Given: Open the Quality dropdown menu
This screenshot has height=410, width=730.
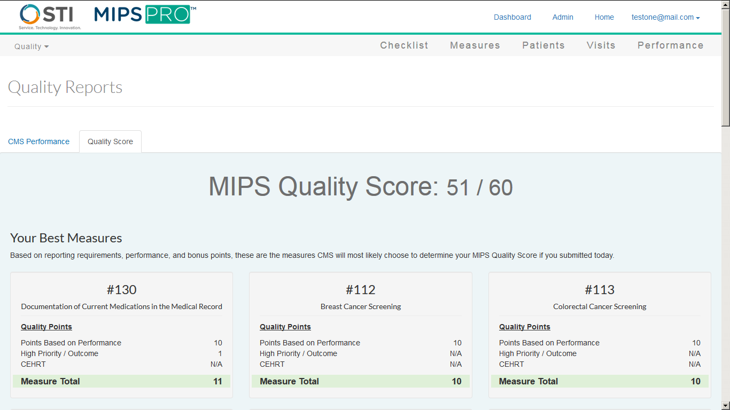Looking at the screenshot, I should [32, 46].
